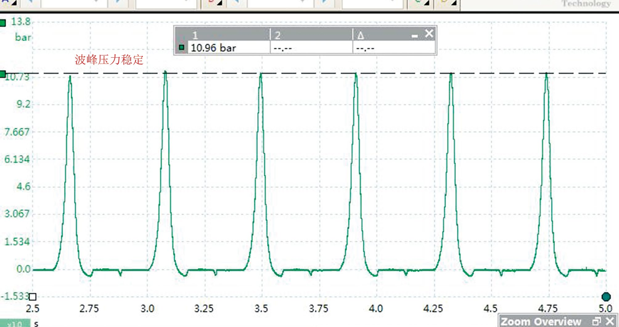The width and height of the screenshot is (619, 327).
Task: Click the delta column header in ruler legend
Action: pyautogui.click(x=361, y=35)
